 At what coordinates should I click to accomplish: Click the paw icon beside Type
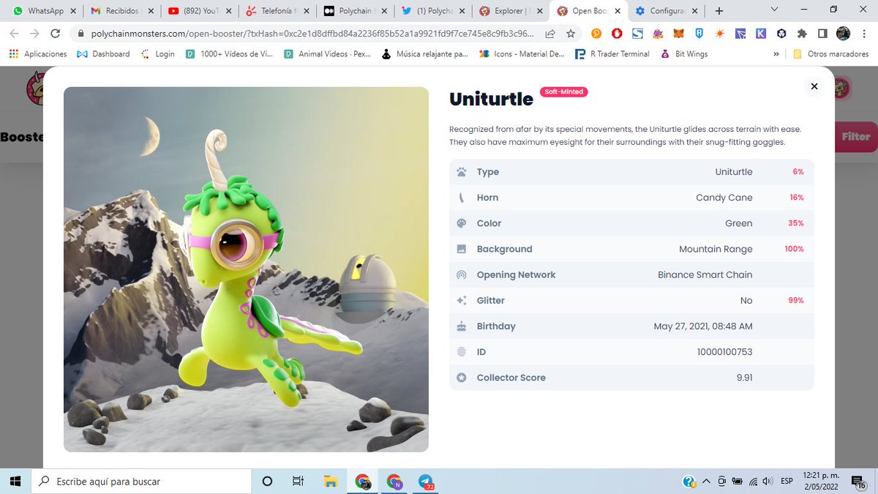point(462,172)
